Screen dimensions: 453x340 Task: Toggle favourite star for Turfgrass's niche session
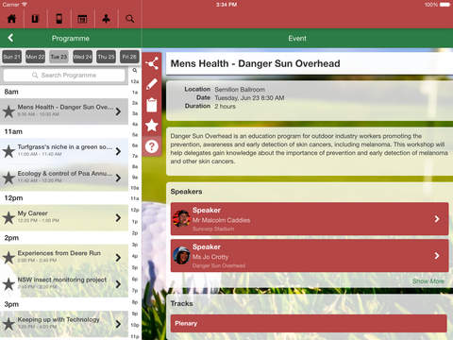(x=8, y=151)
